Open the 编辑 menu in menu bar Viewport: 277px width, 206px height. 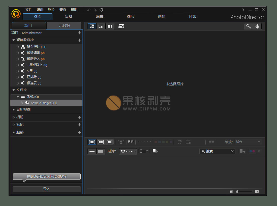pos(40,10)
